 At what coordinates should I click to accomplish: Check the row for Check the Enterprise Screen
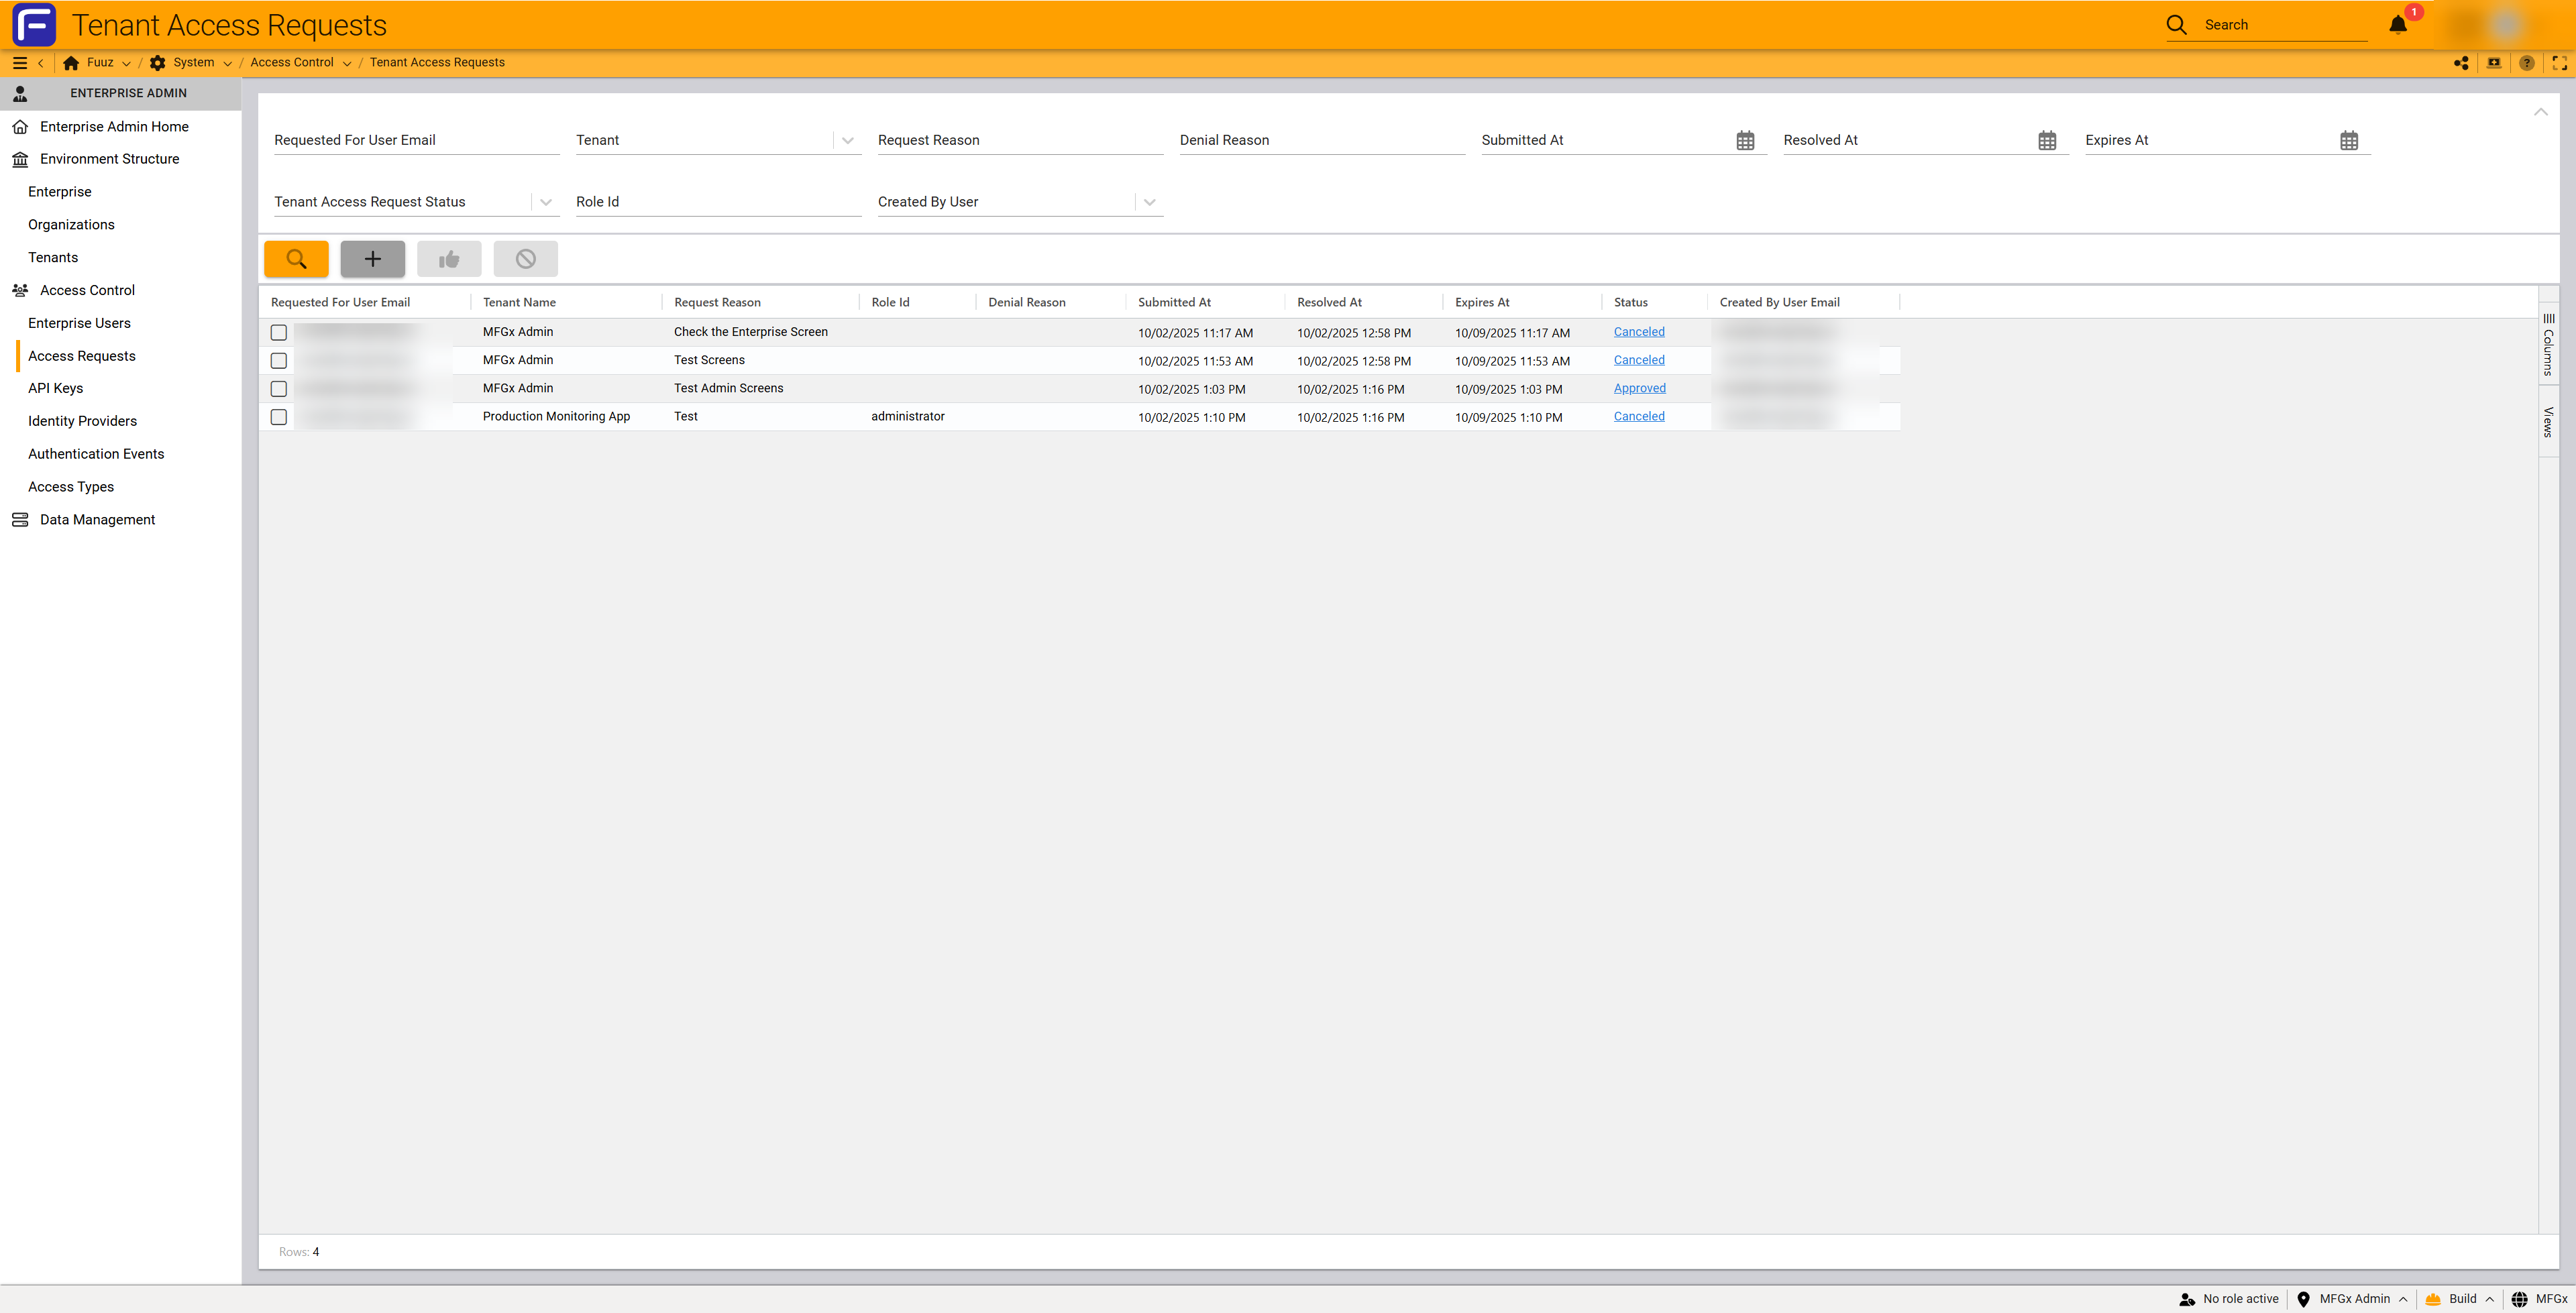coord(279,332)
